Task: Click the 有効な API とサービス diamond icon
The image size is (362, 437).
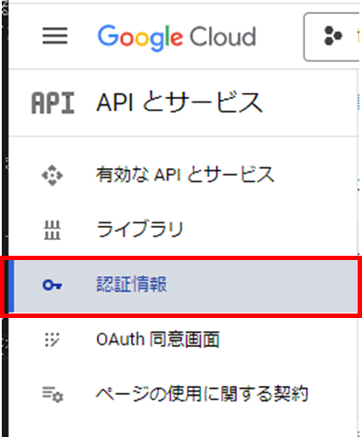Action: (x=52, y=175)
